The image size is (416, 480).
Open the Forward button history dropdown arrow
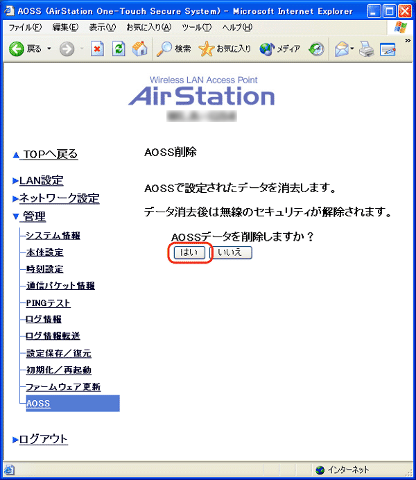(82, 49)
